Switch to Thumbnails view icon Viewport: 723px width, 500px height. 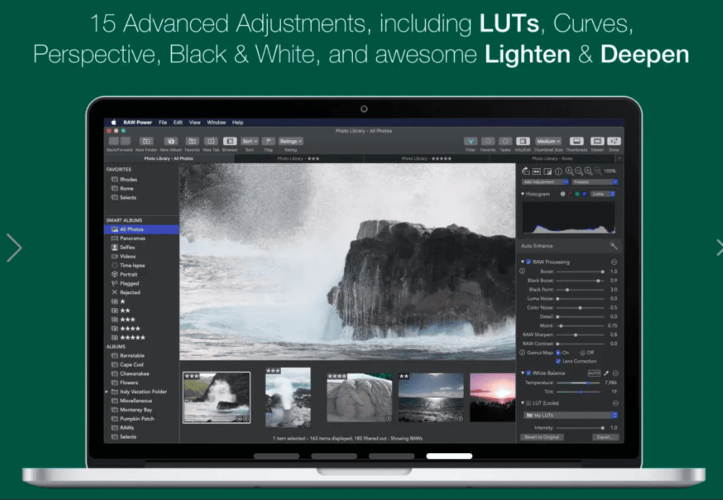576,141
